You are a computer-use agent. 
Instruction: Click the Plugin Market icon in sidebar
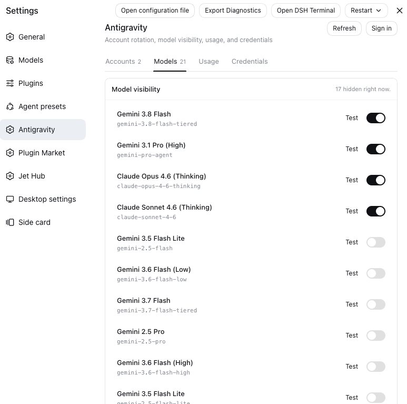10,153
